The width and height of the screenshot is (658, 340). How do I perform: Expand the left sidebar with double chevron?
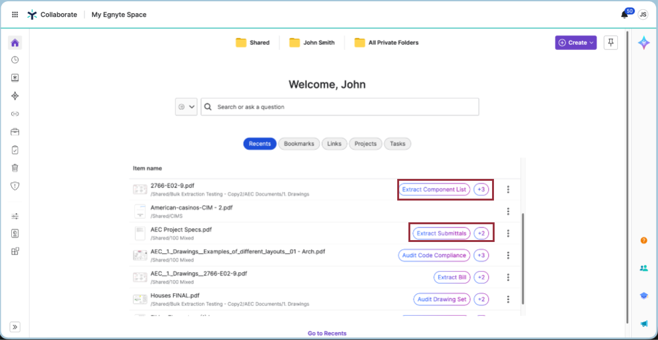(14, 327)
